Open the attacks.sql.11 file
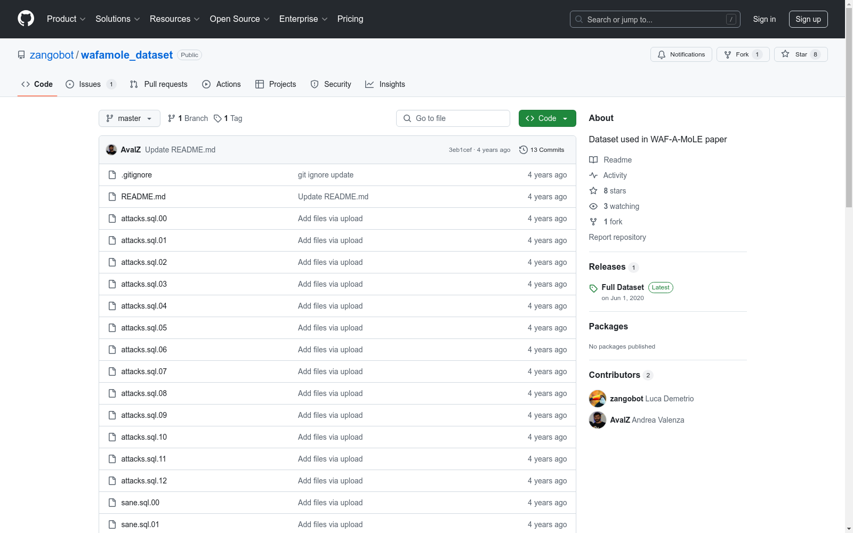The image size is (853, 533). [143, 459]
